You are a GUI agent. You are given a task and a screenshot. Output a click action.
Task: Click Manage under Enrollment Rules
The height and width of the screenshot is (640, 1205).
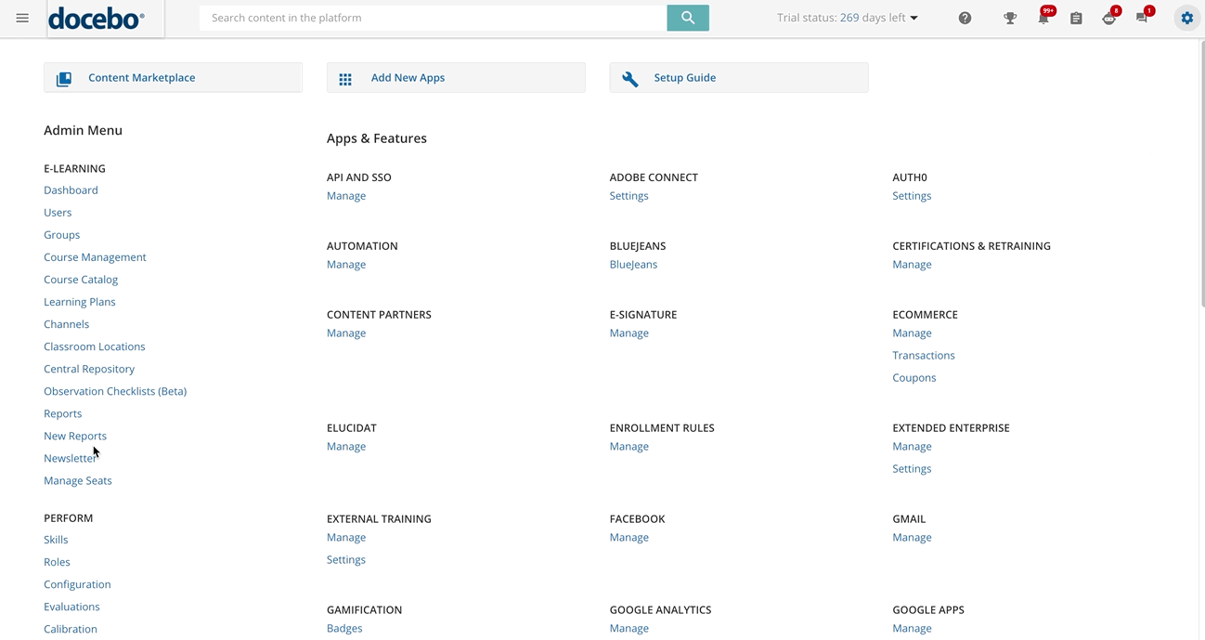tap(628, 447)
